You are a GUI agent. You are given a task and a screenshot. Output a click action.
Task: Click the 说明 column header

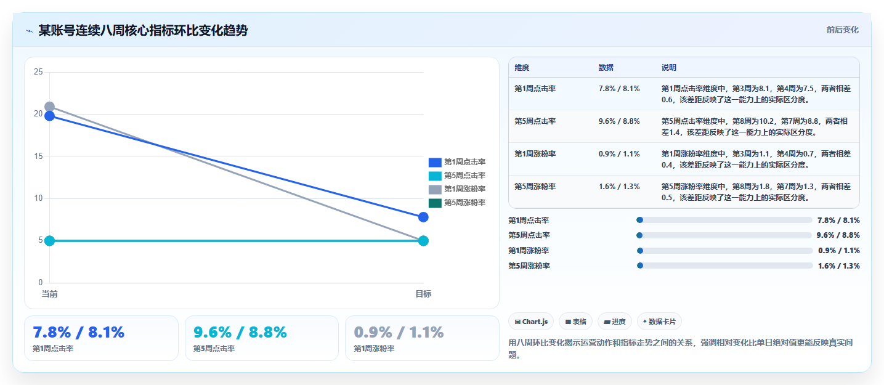[x=669, y=68]
